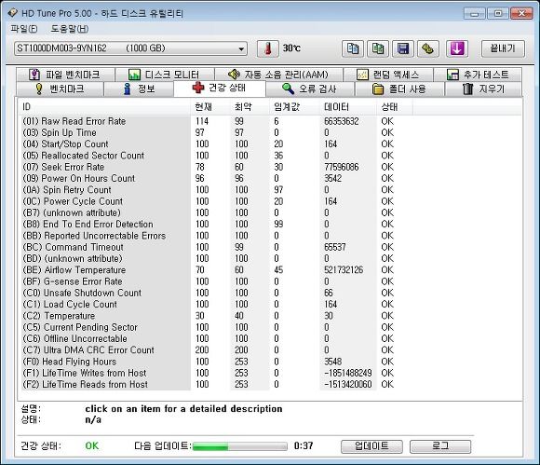This screenshot has height=465, width=540.
Task: Click the 임계값 column header
Action: 295,107
